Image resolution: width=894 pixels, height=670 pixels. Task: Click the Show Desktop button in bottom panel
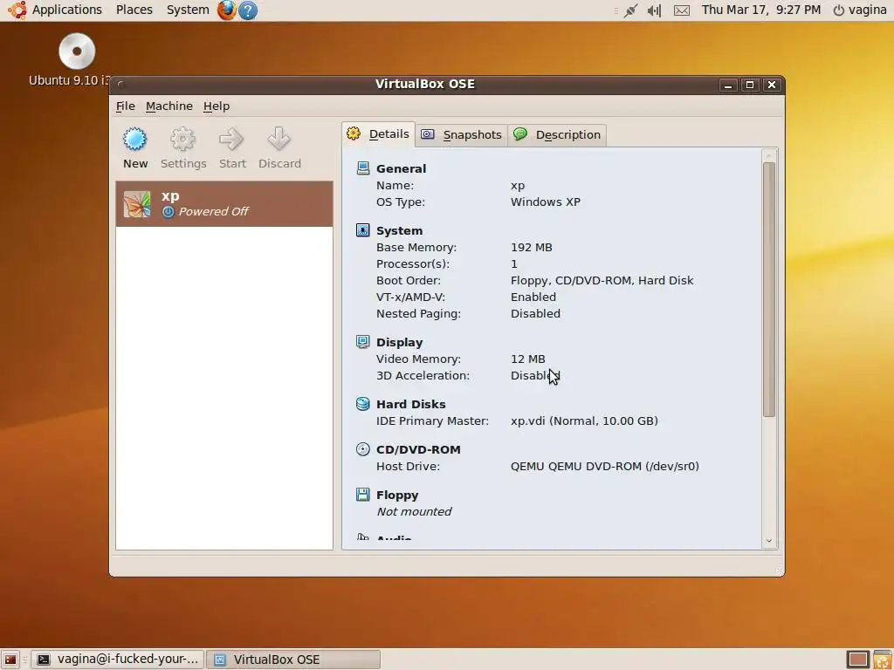[10, 660]
